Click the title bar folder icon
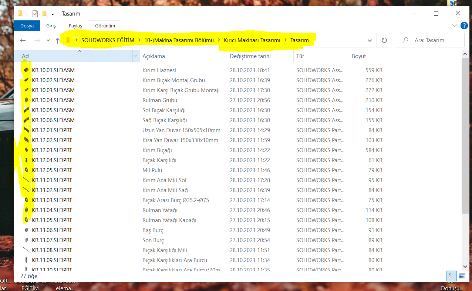Image resolution: width=472 pixels, height=291 pixels. pos(20,14)
